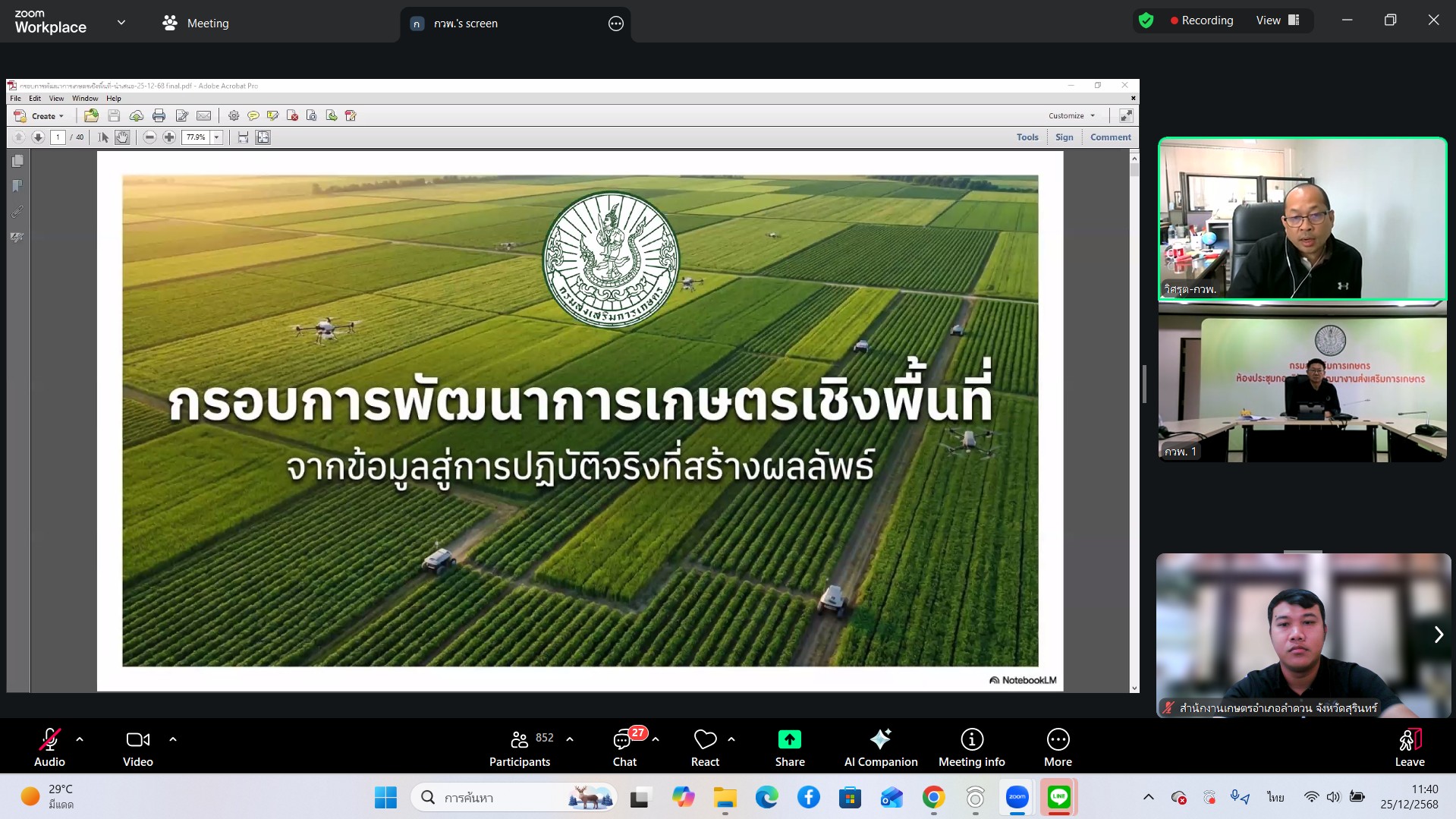
Task: Open the View layout dropdown
Action: click(x=1278, y=20)
